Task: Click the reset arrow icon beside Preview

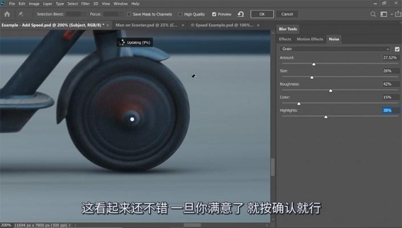Action: point(241,14)
